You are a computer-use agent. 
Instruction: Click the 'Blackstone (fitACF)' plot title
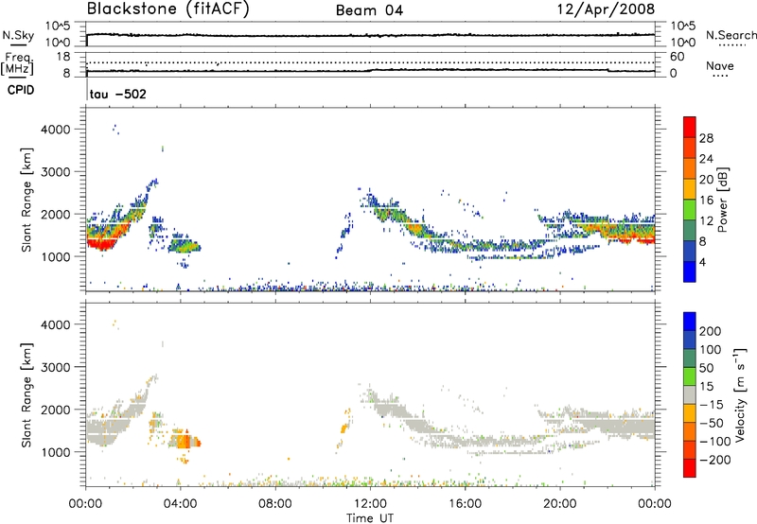point(168,9)
